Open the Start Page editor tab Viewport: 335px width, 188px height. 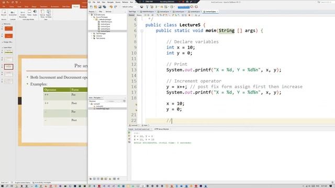132,11
